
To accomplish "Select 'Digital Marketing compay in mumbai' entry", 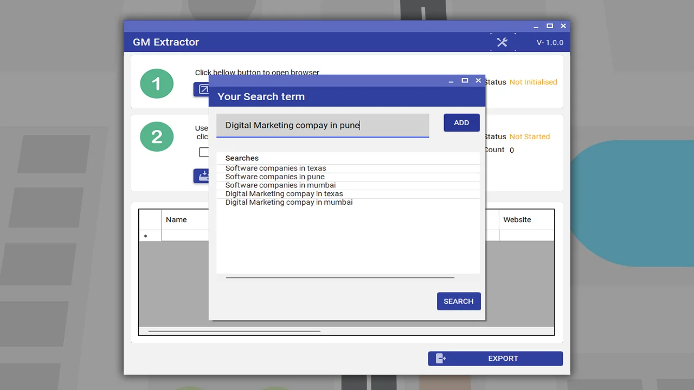I will [288, 203].
